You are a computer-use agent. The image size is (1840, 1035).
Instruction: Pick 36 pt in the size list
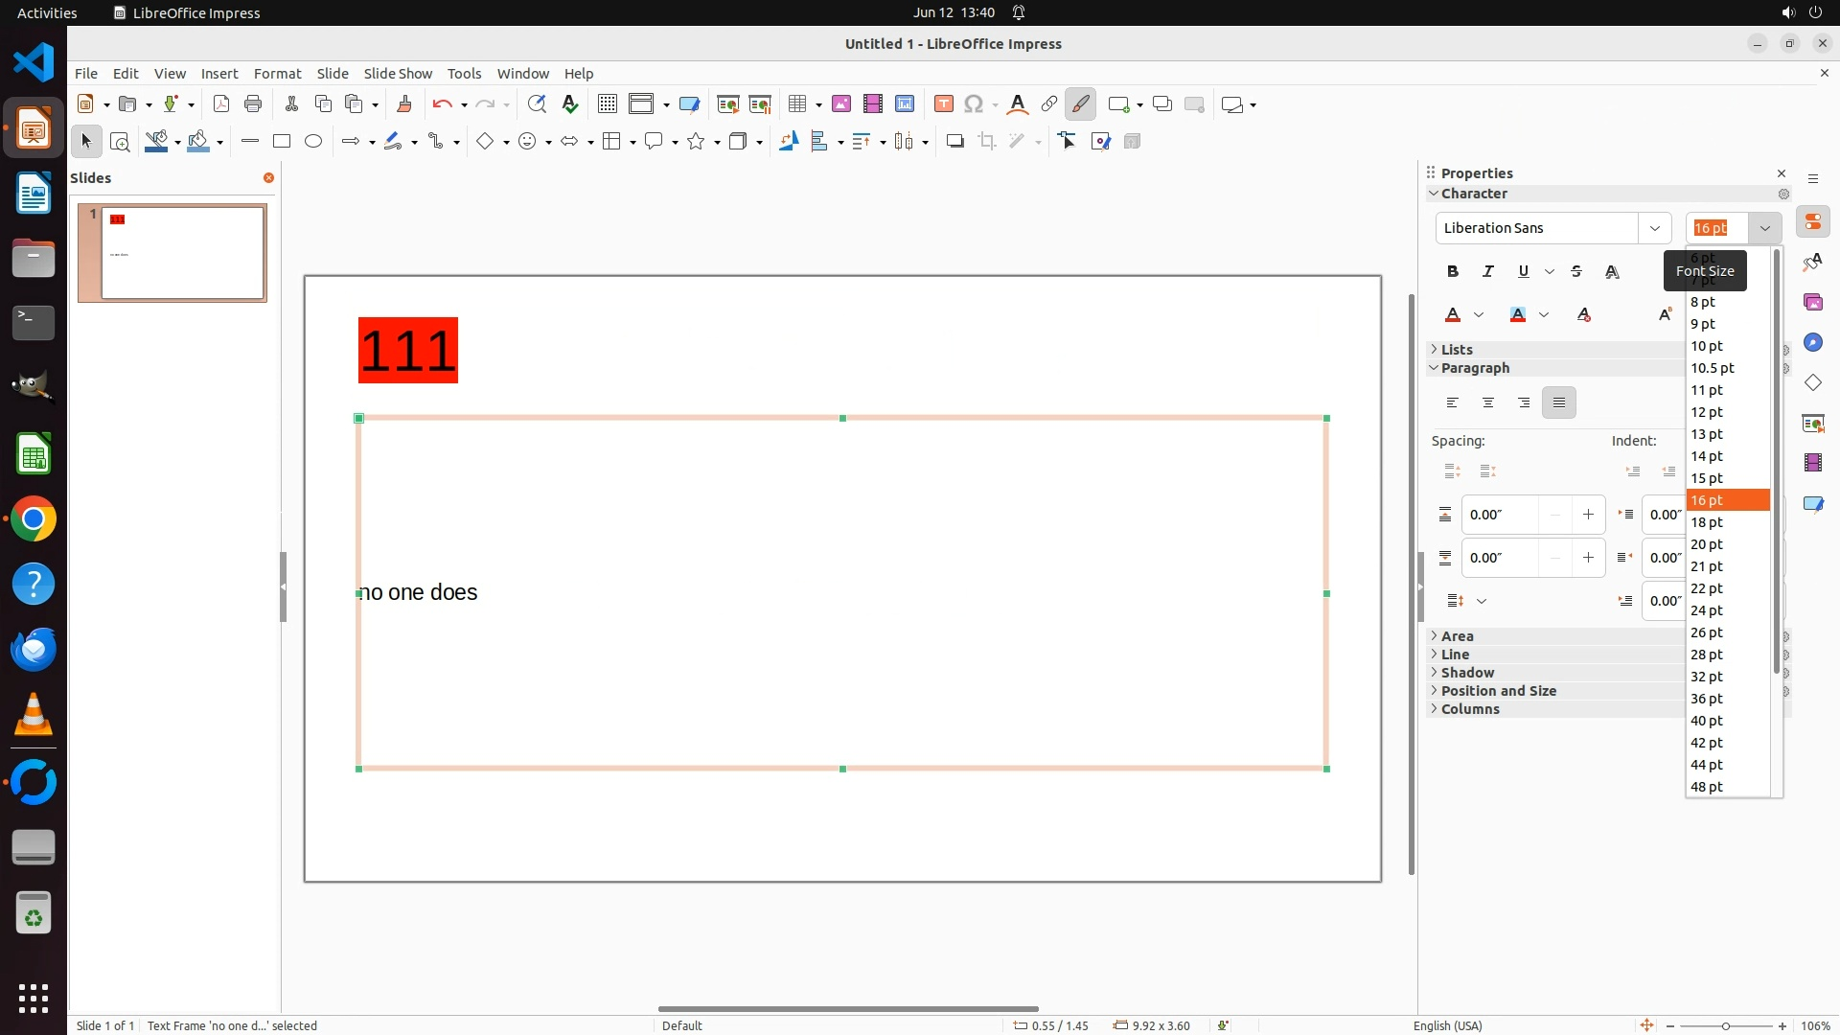(x=1707, y=699)
